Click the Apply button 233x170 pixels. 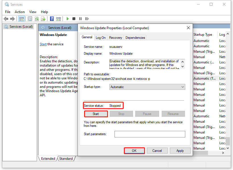pyautogui.click(x=180, y=151)
